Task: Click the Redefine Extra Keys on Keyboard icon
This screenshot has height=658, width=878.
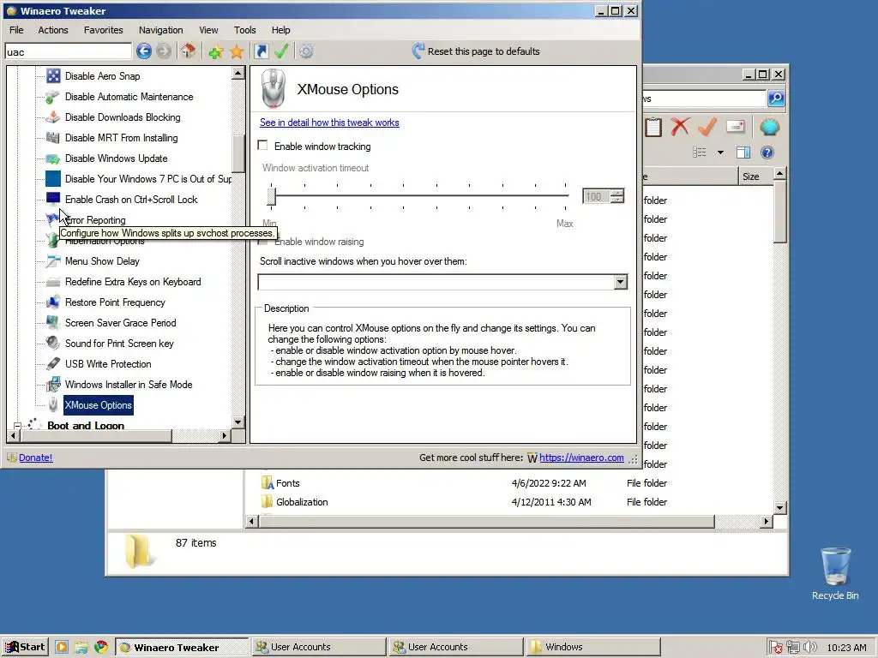Action: click(53, 281)
